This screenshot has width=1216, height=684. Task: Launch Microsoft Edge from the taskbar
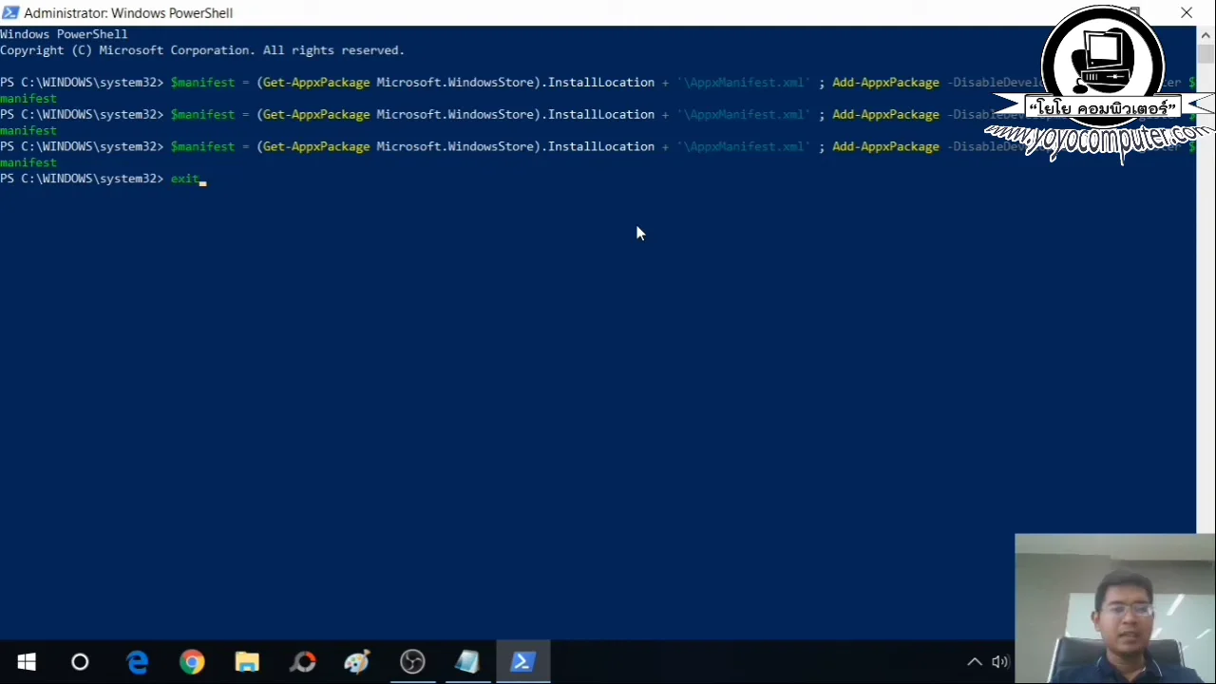click(x=138, y=661)
